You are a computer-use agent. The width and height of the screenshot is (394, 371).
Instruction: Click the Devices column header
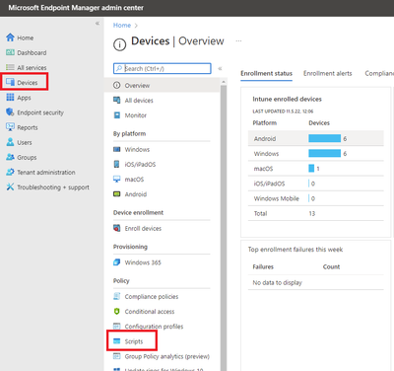click(319, 123)
